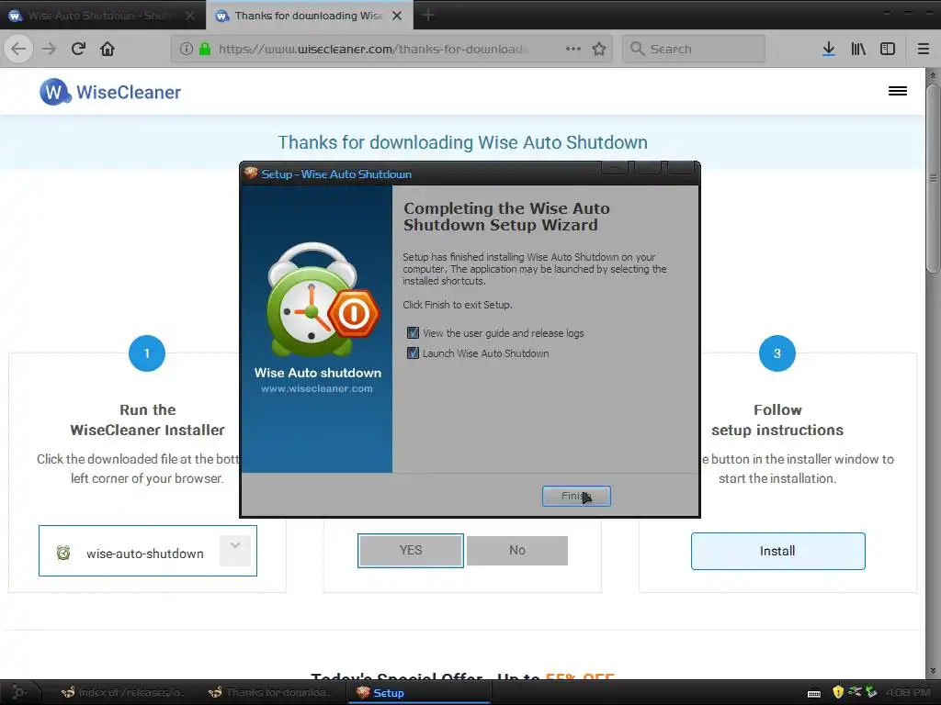Open the Firefox hamburger menu
Image resolution: width=941 pixels, height=705 pixels.
pos(924,49)
